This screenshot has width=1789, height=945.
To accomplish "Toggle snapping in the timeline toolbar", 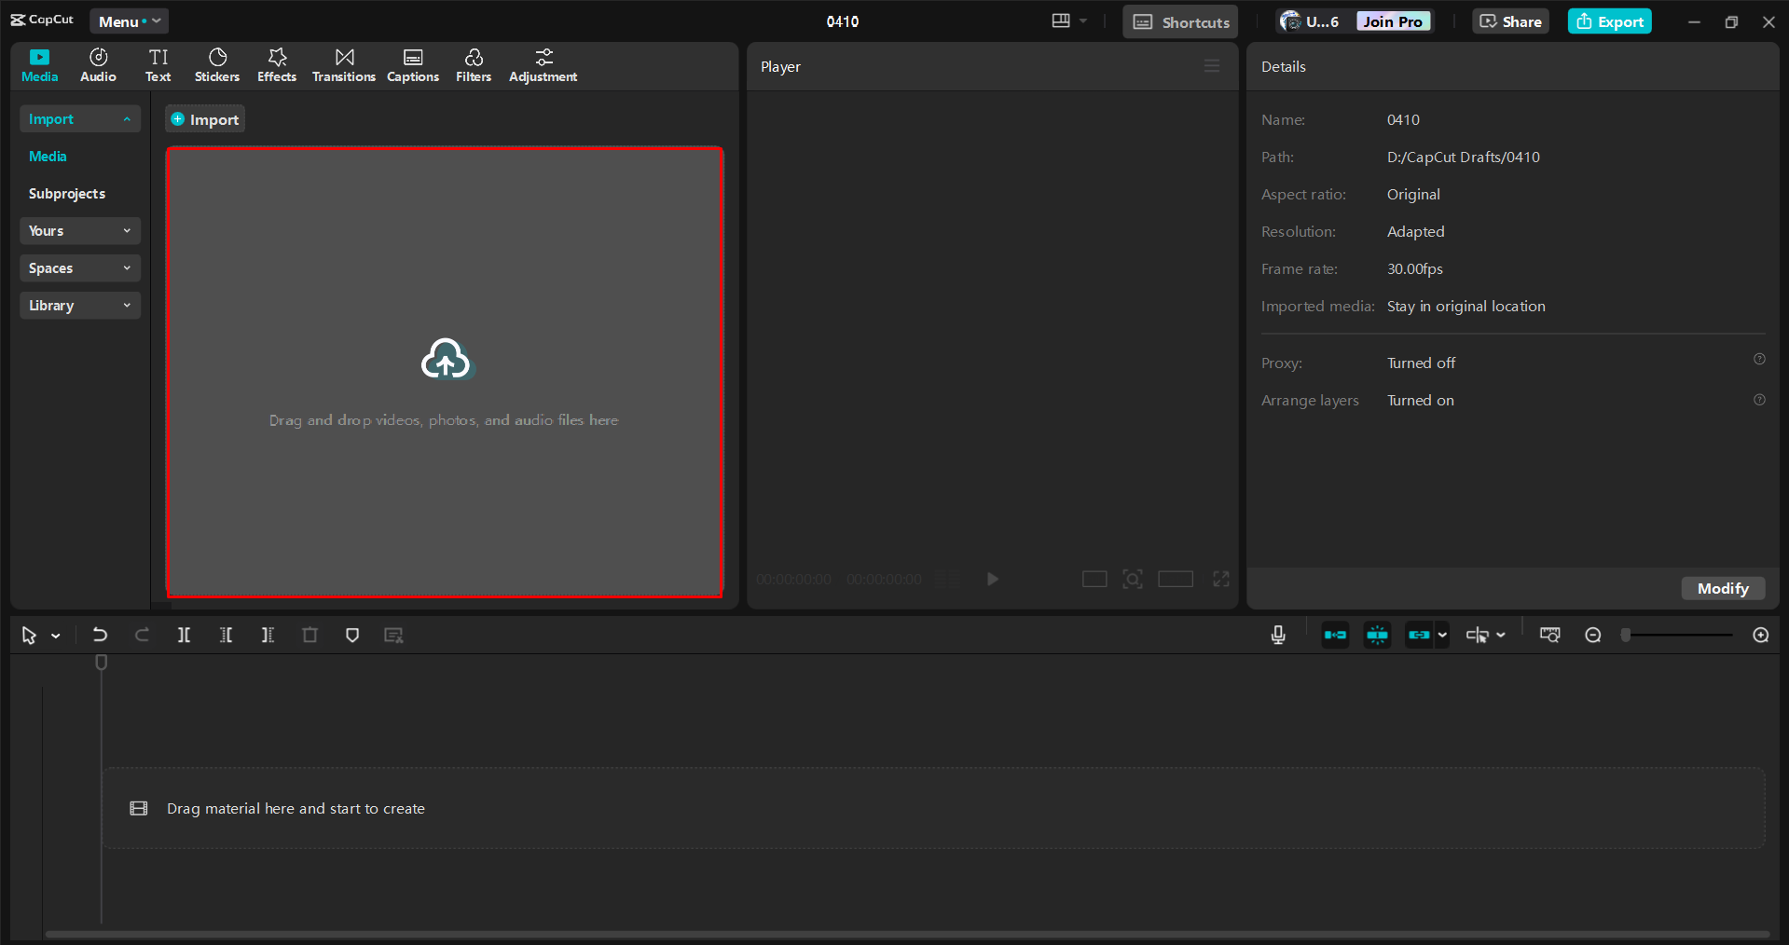I will pyautogui.click(x=1377, y=635).
